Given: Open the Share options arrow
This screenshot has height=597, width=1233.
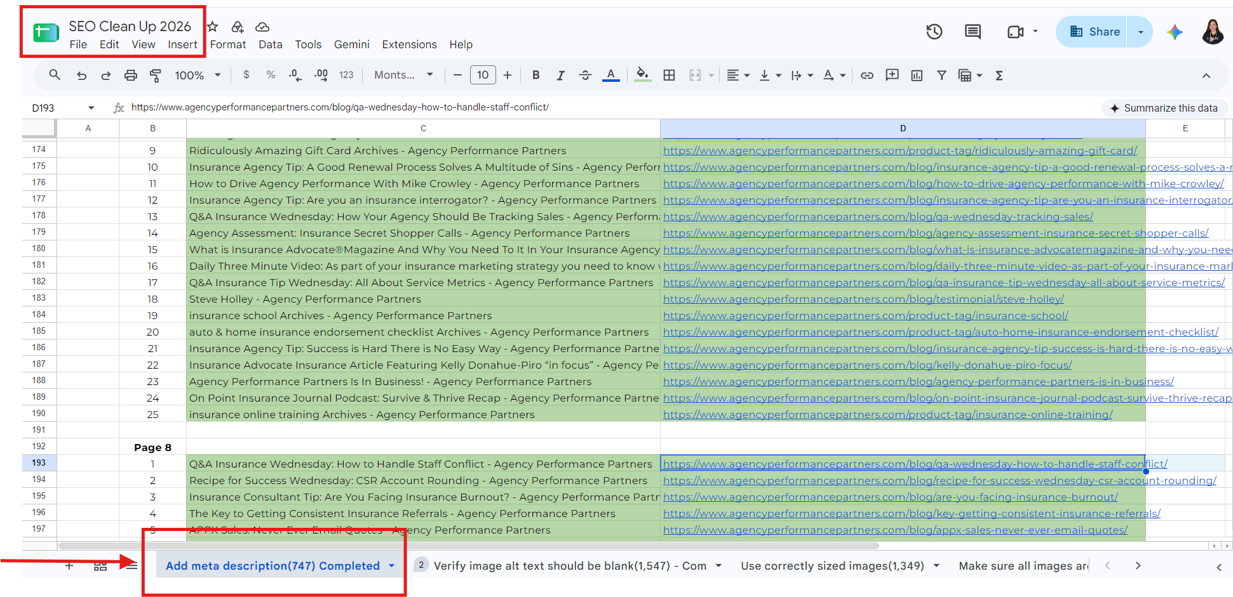Looking at the screenshot, I should 1140,32.
